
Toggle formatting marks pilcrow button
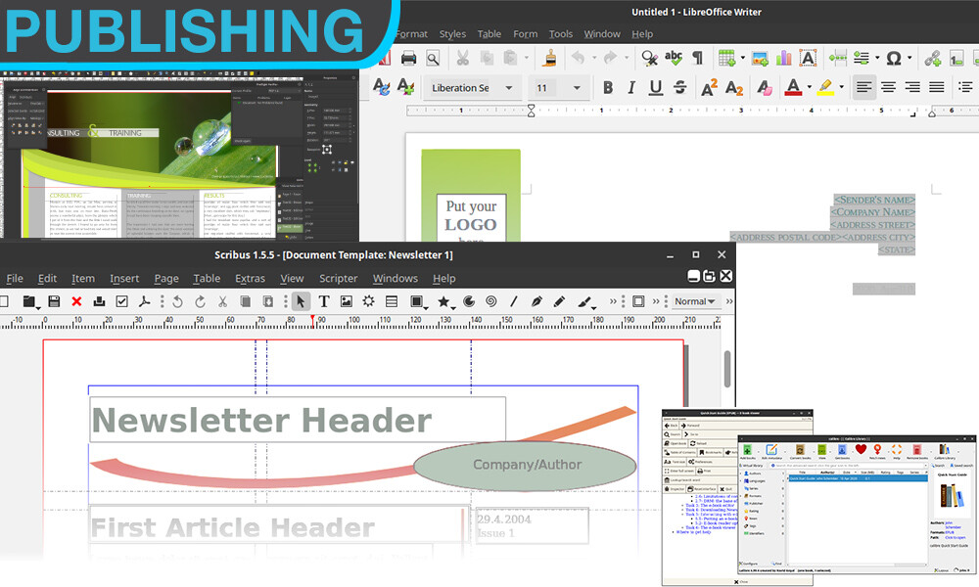698,59
